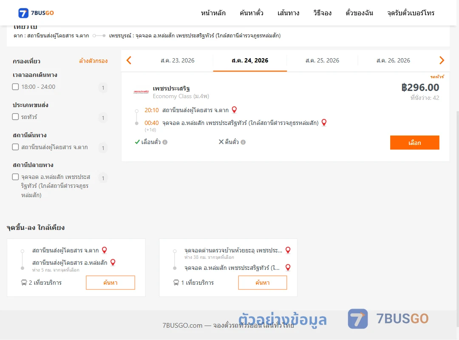Click ค้นหา in the 1 เที่ยวบริการ card
Screen dimensions: 459x340
click(x=262, y=283)
